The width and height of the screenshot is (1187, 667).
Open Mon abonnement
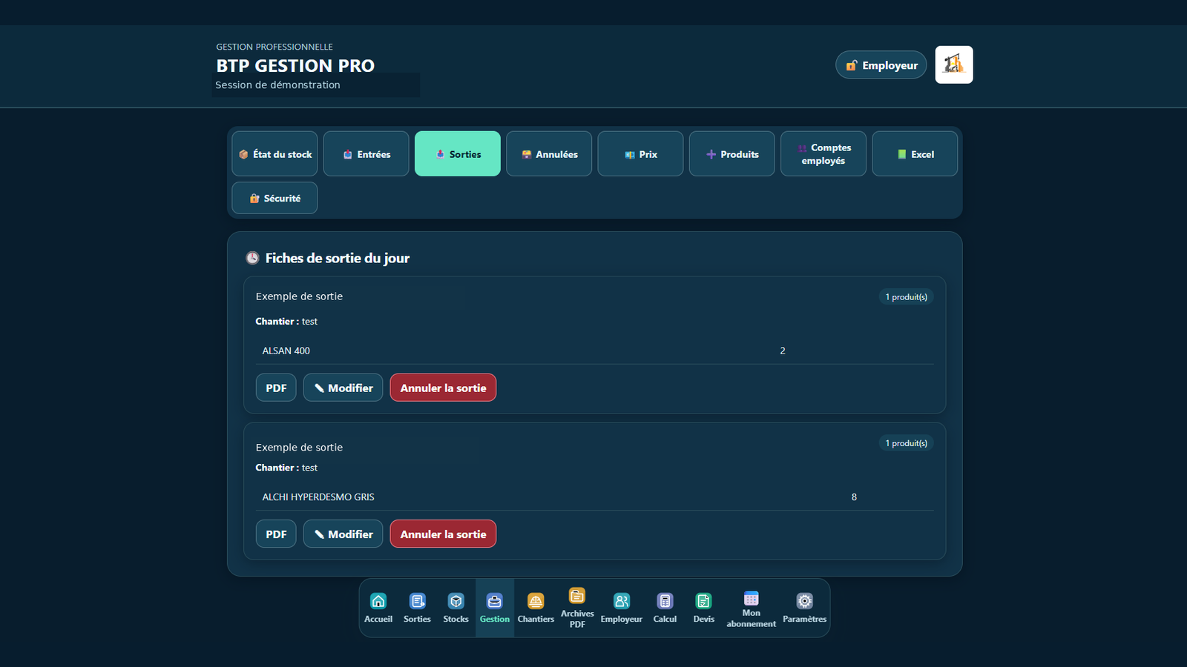[751, 608]
